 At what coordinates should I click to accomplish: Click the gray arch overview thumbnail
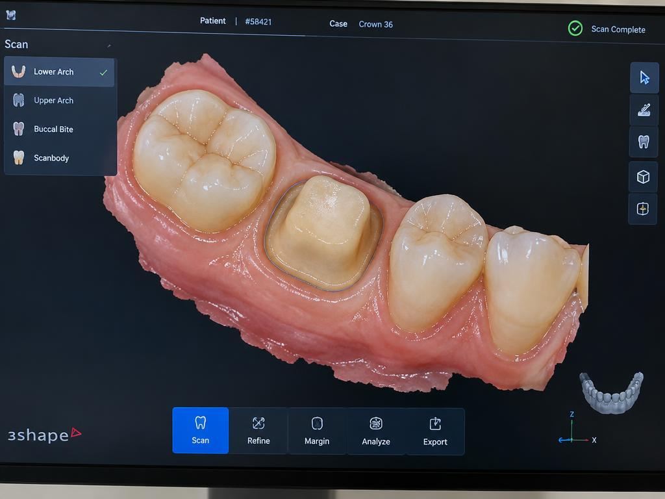click(x=612, y=392)
